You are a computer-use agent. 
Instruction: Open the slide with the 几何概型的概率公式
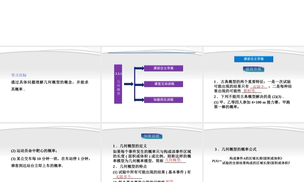pyautogui.click(x=254, y=153)
